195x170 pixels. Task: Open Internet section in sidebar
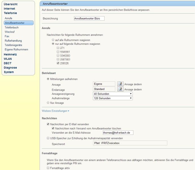tap(9, 8)
